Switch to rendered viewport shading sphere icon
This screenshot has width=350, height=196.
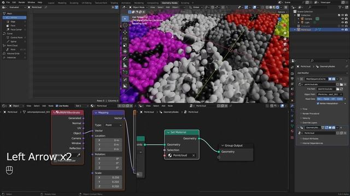pyautogui.click(x=278, y=7)
